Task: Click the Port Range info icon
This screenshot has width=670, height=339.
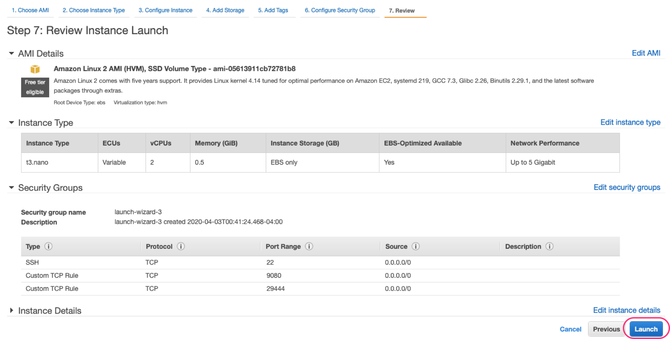Action: [x=309, y=246]
